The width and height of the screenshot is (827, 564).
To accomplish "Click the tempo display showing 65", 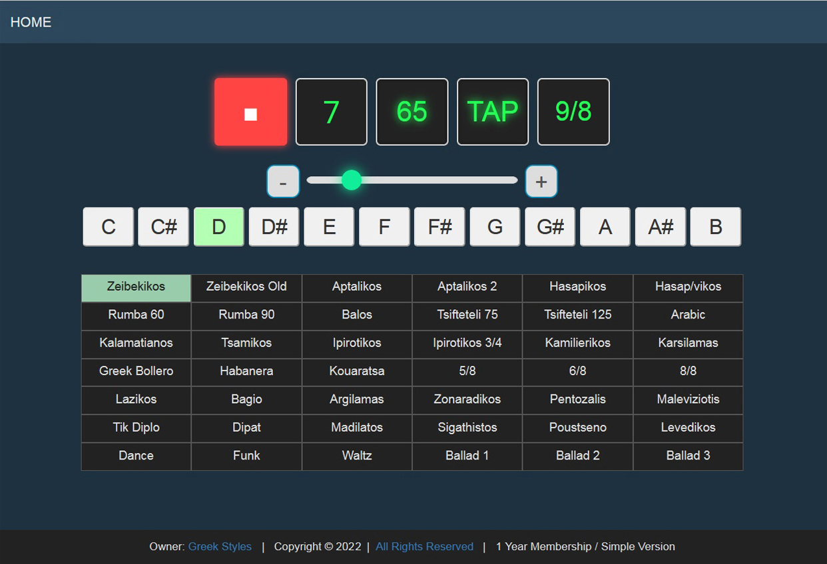I will [x=412, y=112].
